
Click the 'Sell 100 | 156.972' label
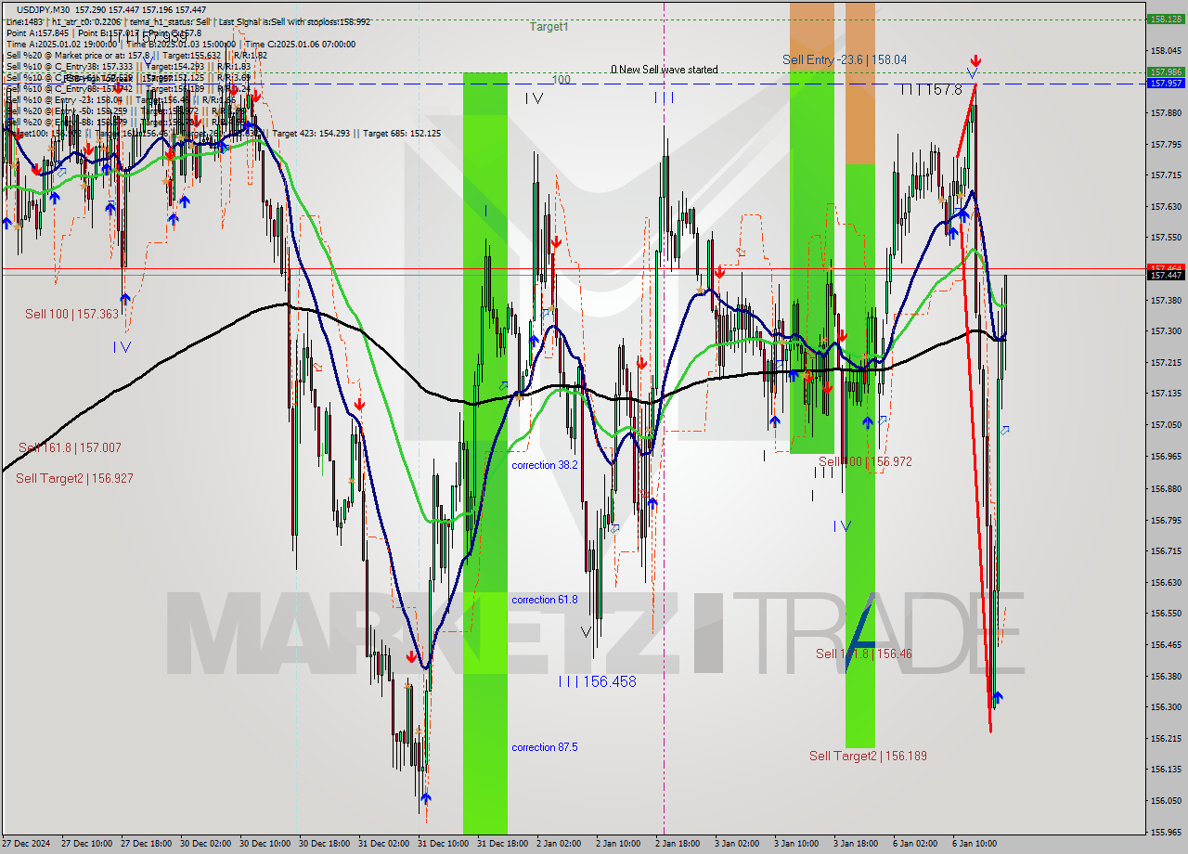point(865,461)
